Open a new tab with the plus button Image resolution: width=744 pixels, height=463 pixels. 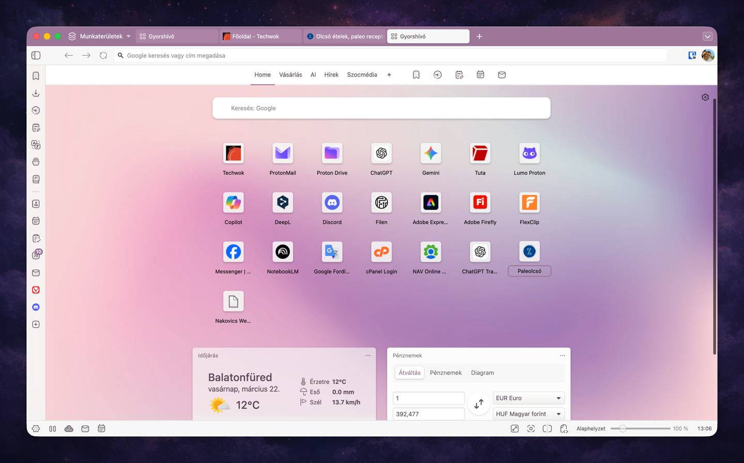[479, 36]
